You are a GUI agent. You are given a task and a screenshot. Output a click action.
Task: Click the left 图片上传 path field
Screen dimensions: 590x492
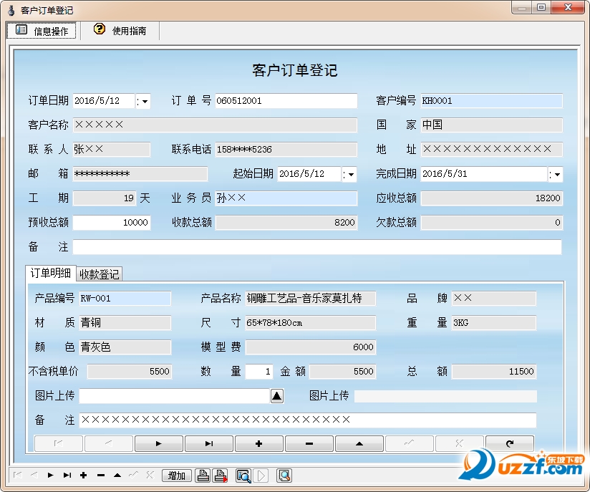(174, 396)
